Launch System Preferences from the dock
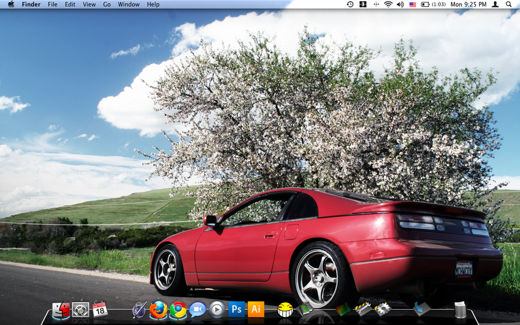 click(80, 310)
